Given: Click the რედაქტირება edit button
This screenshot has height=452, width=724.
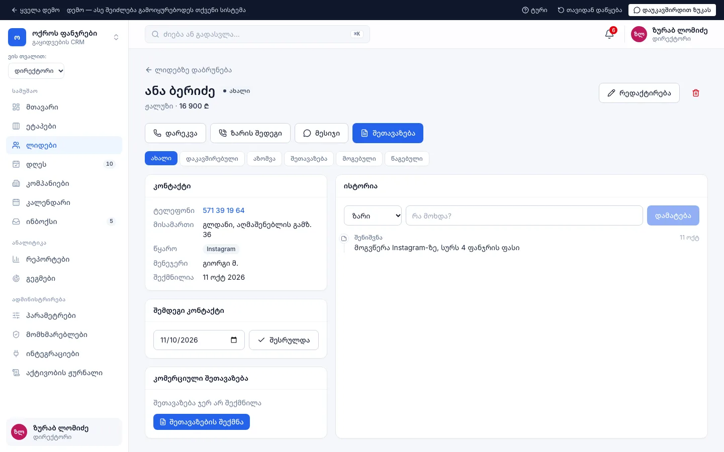Looking at the screenshot, I should tap(639, 93).
